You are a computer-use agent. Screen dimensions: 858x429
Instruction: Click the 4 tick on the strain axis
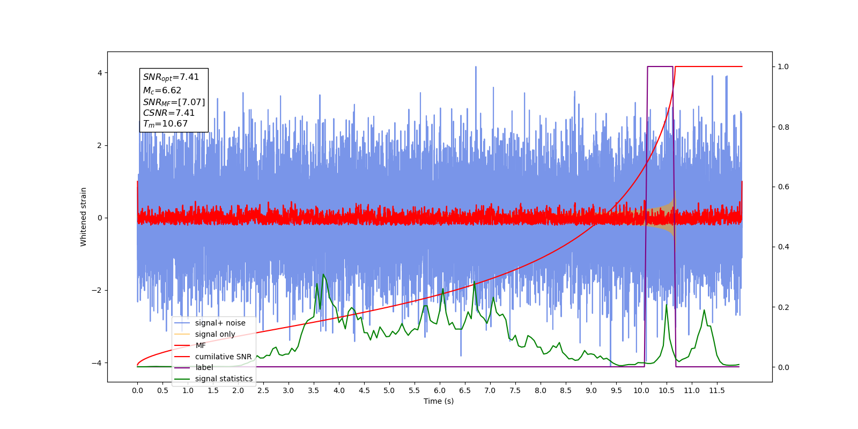[x=100, y=73]
